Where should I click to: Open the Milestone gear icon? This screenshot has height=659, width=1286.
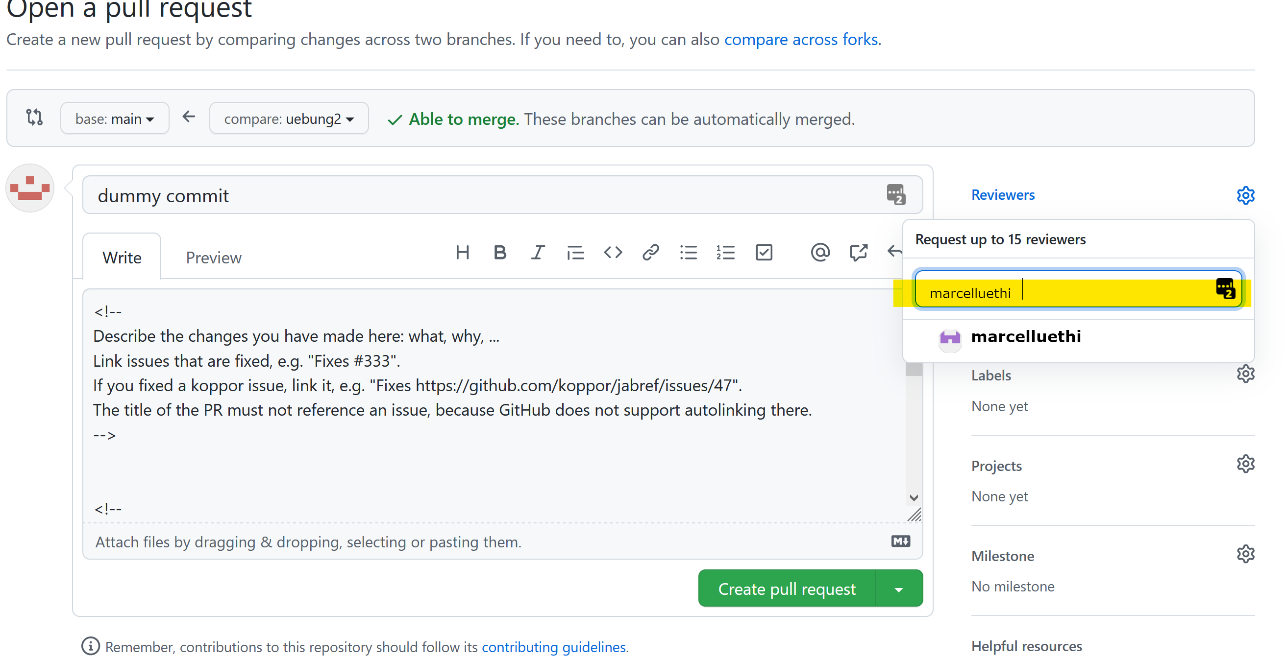[1245, 554]
